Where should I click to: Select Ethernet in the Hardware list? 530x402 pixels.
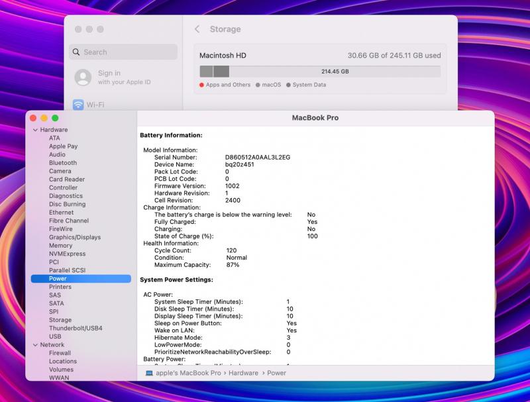click(x=61, y=213)
